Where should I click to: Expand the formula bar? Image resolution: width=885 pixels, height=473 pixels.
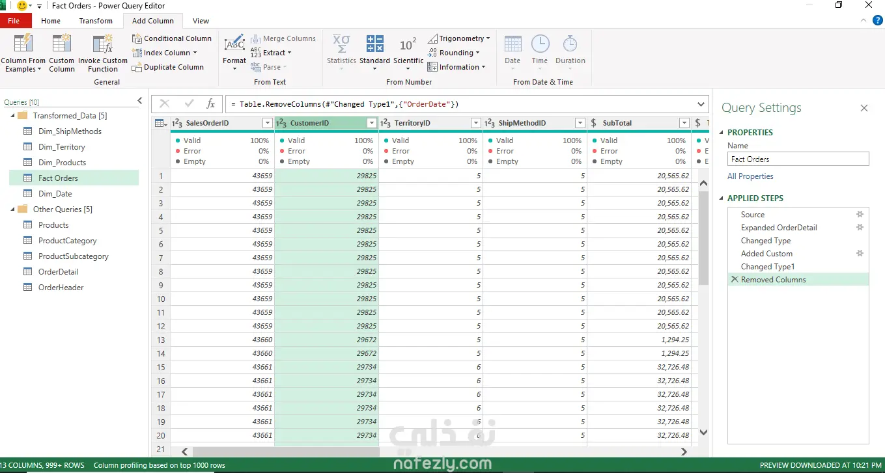coord(701,104)
